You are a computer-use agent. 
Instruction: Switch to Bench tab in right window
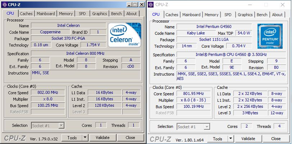(x=262, y=15)
